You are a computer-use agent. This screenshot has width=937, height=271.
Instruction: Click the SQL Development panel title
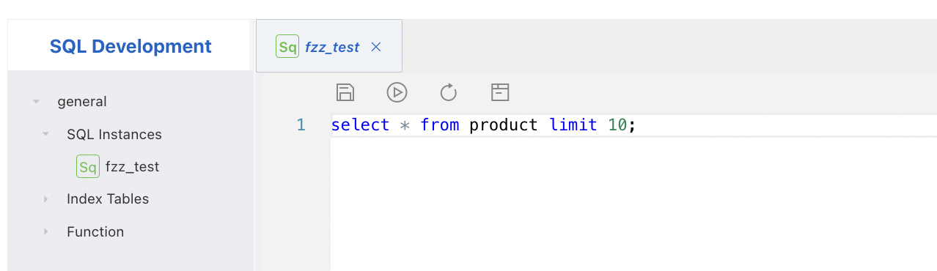coord(131,46)
